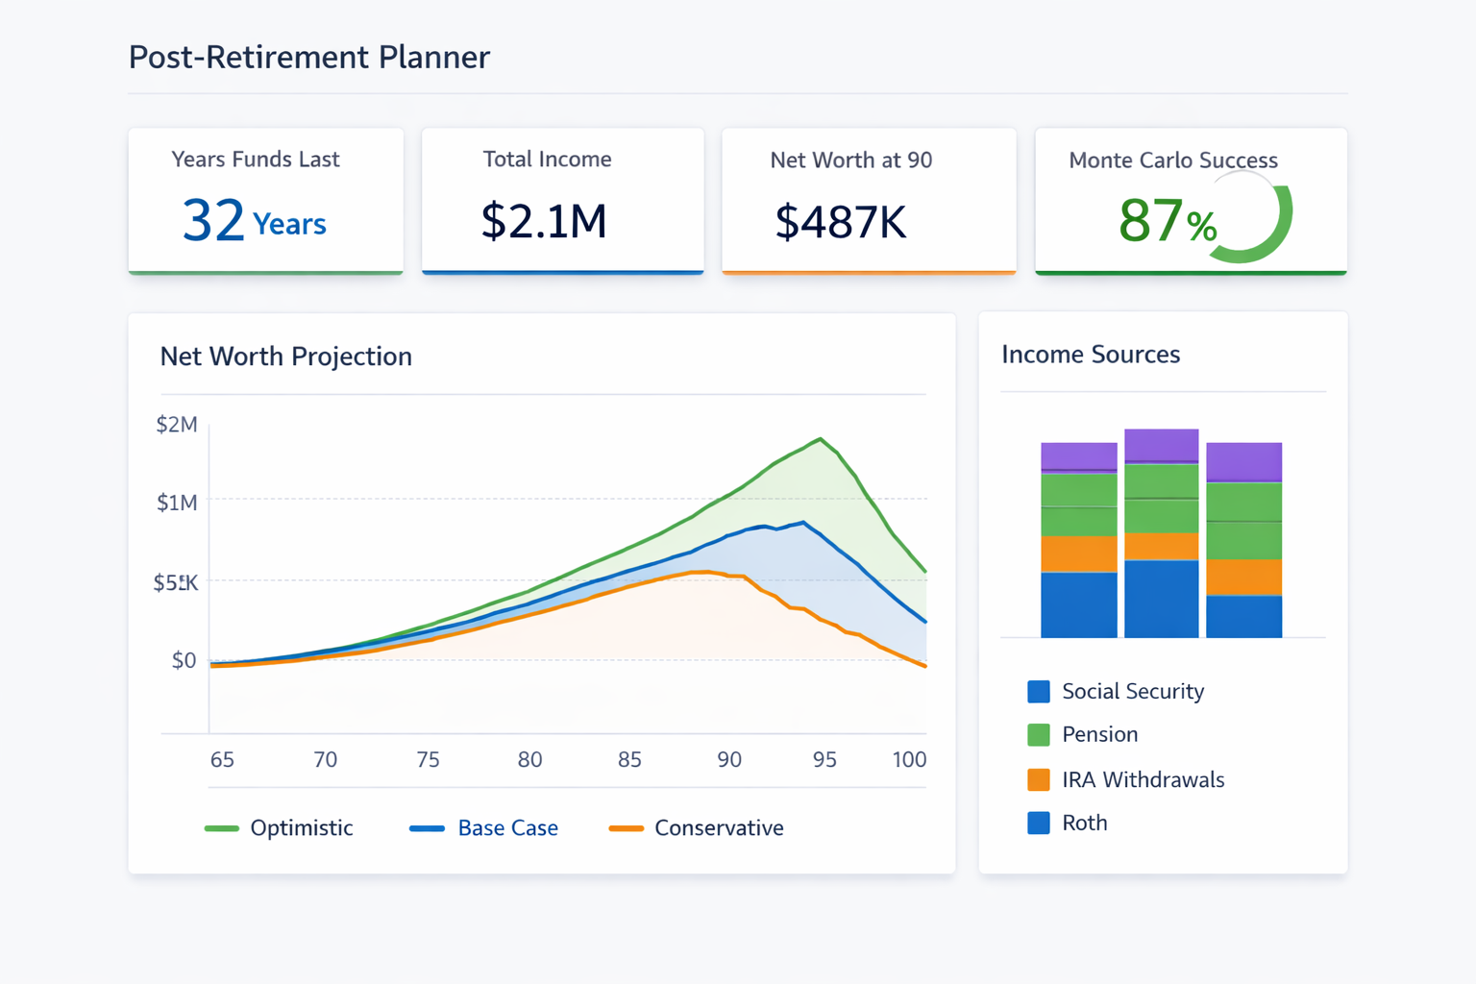The height and width of the screenshot is (984, 1476).
Task: Expand the Net Worth Projection panel
Action: (285, 356)
